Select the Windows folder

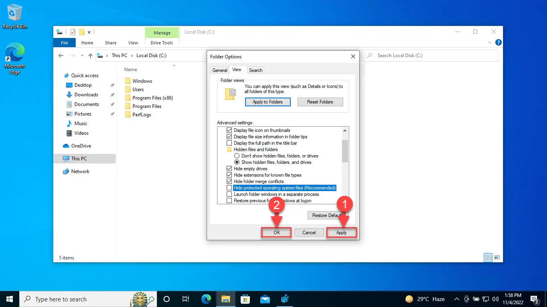(x=142, y=81)
